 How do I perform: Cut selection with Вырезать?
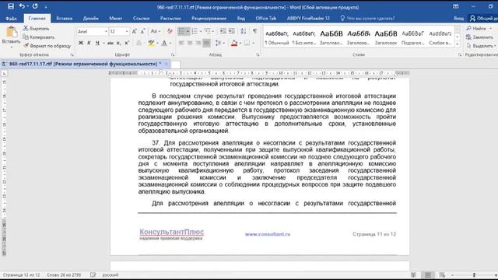tap(36, 29)
